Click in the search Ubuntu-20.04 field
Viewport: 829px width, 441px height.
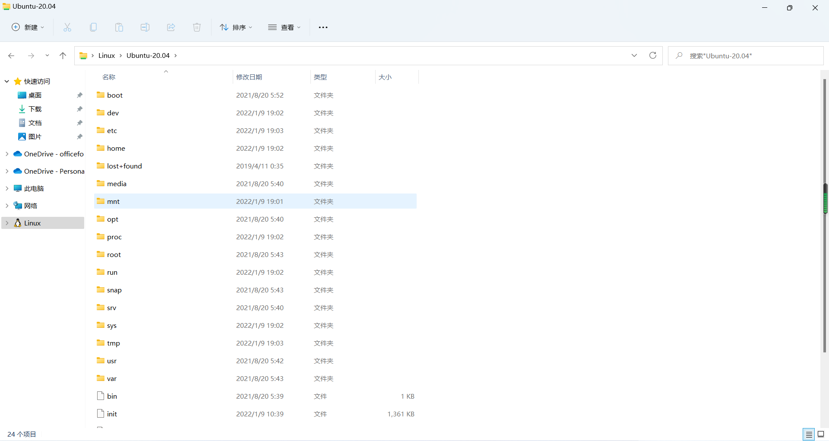[746, 56]
